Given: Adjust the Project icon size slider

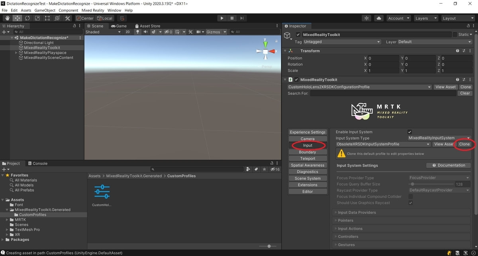Looking at the screenshot, I should click(267, 246).
